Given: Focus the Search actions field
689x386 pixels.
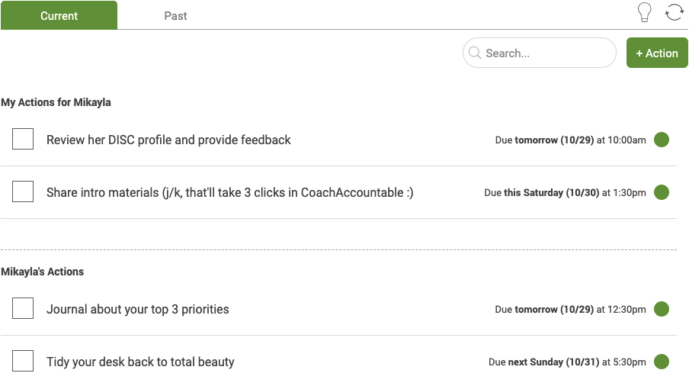Looking at the screenshot, I should (x=539, y=53).
